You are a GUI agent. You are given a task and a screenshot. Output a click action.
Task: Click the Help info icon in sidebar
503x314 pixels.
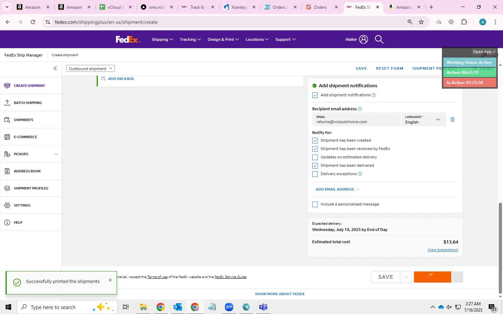point(7,222)
